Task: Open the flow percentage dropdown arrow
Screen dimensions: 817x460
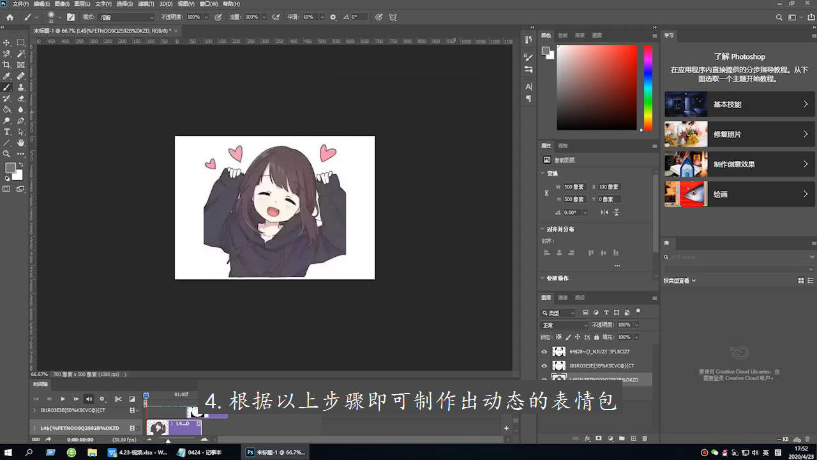Action: tap(263, 17)
